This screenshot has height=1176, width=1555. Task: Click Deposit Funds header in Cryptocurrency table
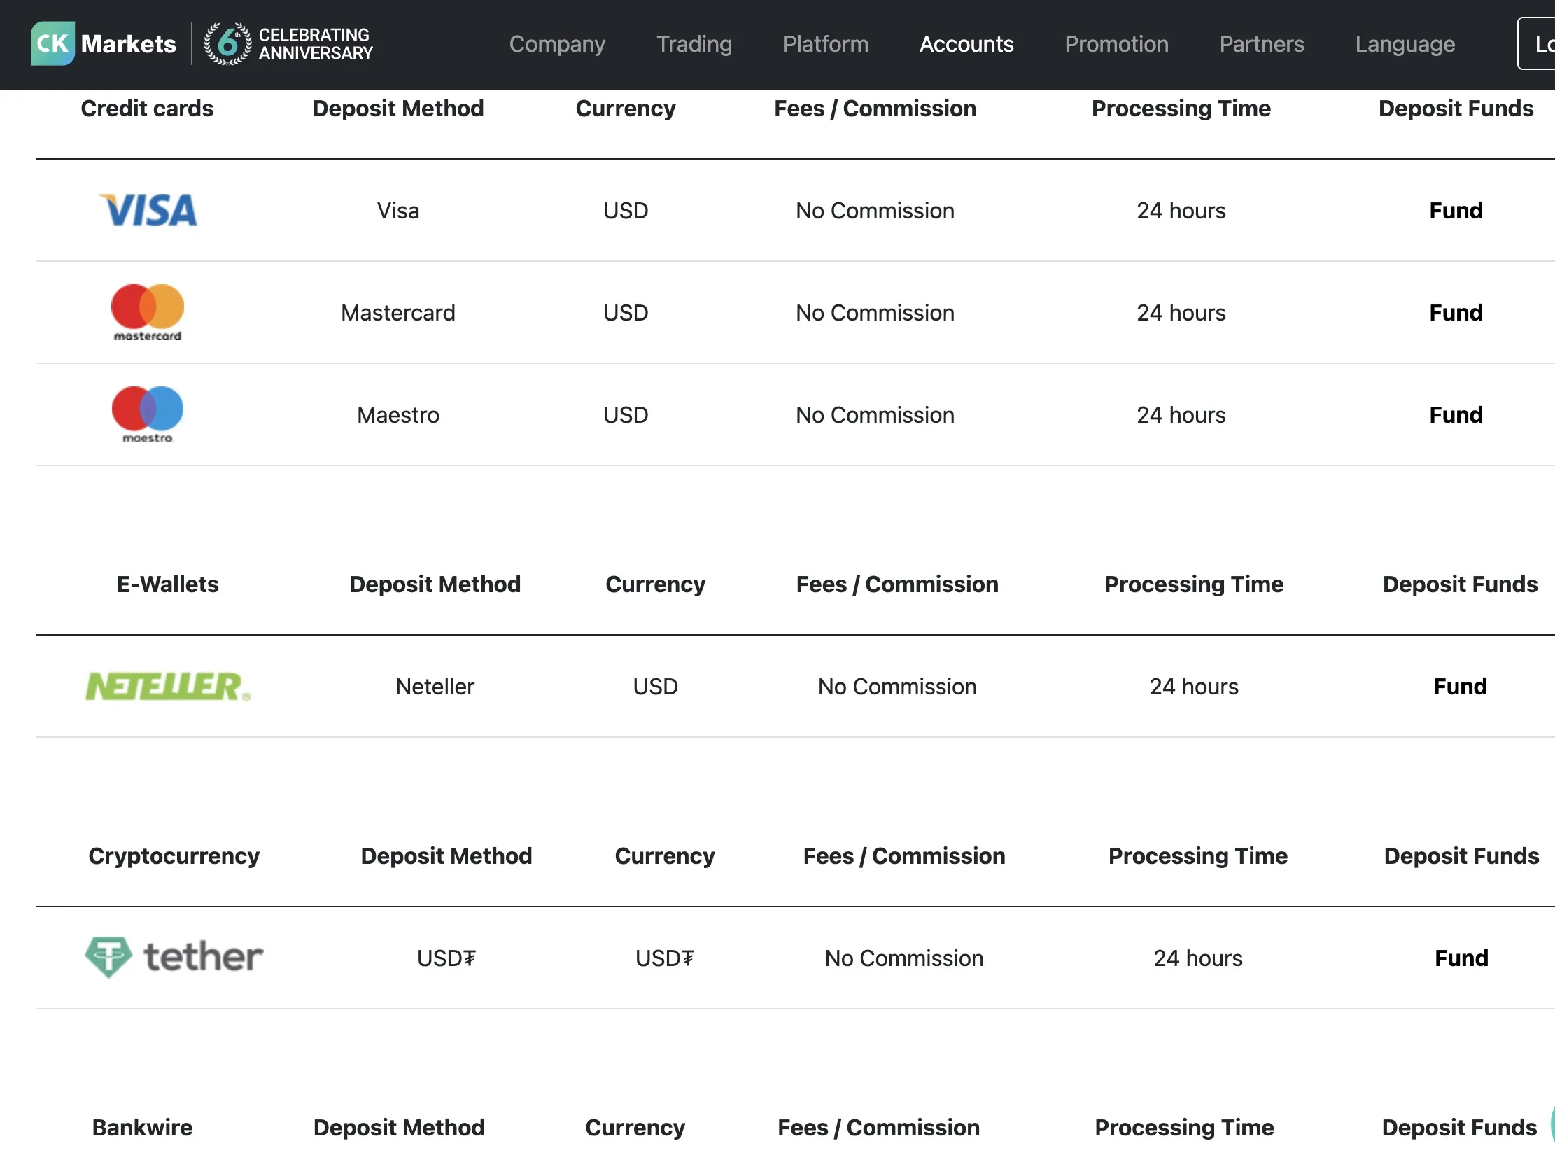pyautogui.click(x=1461, y=856)
